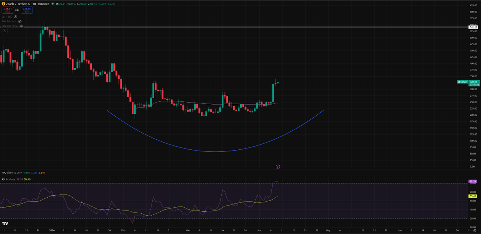Click the orange PPO value 2.84%

coord(43,173)
